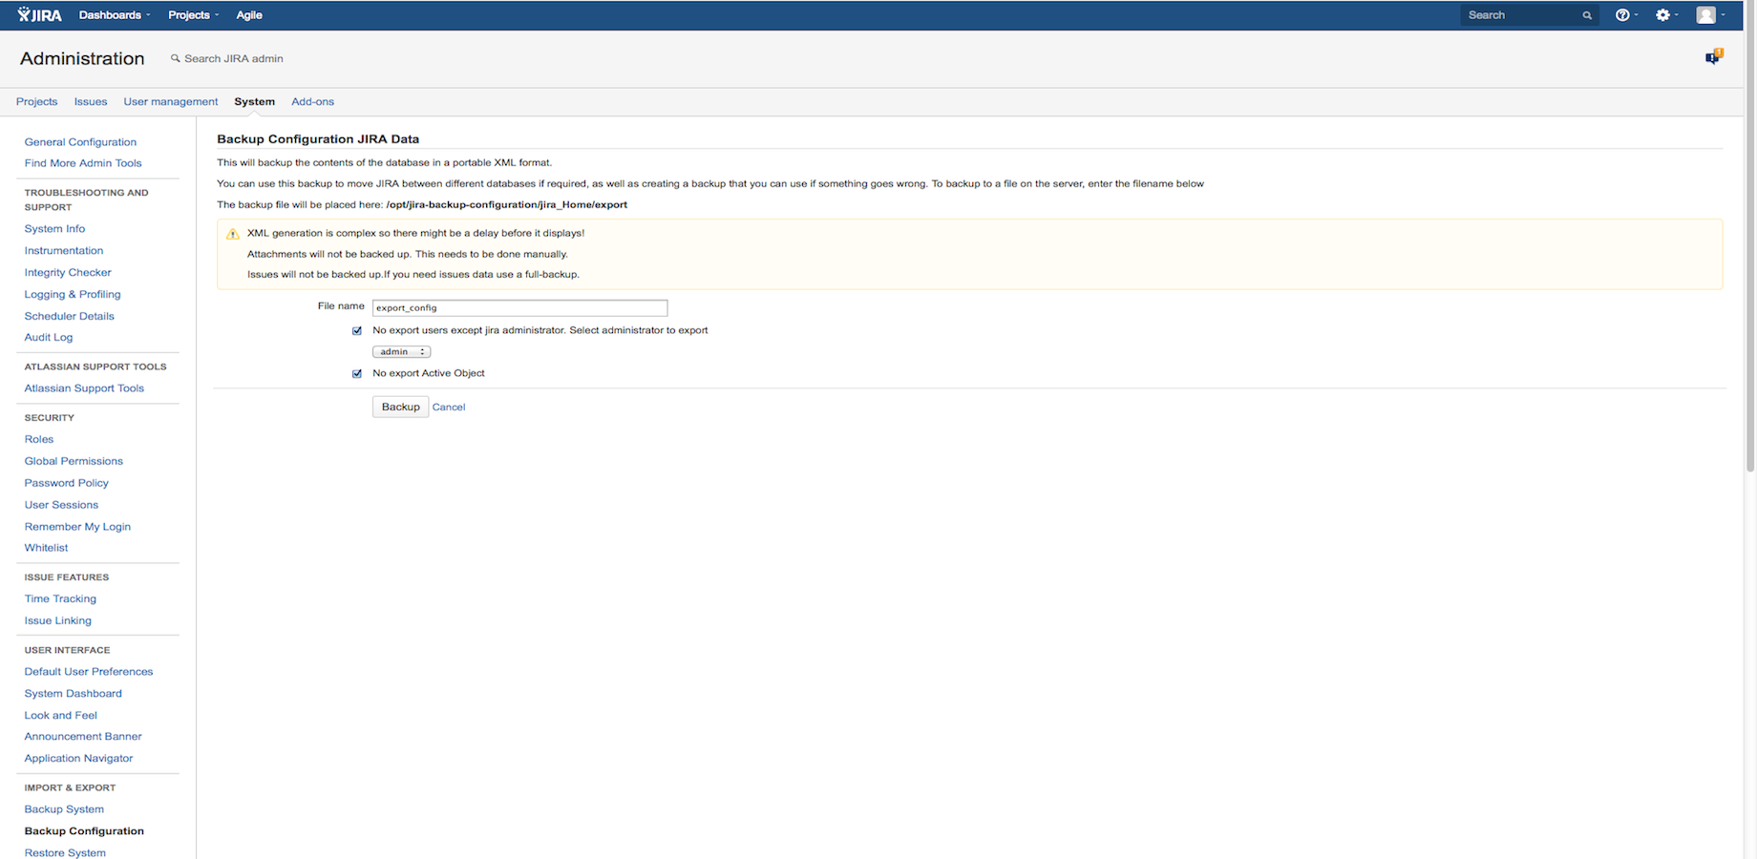Open Logging & Profiling
The image size is (1757, 859).
(x=73, y=295)
